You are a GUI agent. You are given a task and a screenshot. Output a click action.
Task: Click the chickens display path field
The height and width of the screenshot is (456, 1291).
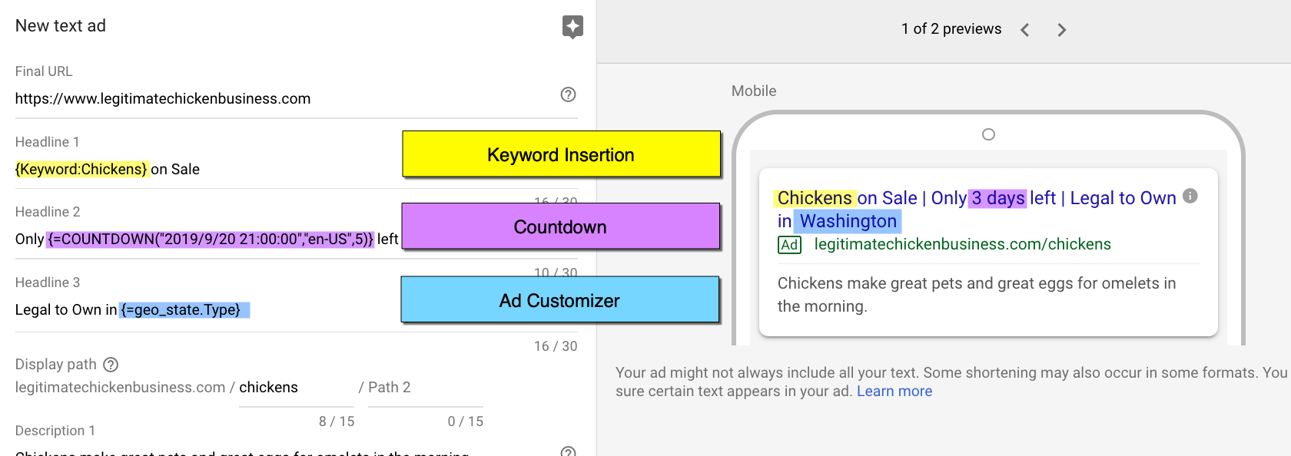point(295,388)
